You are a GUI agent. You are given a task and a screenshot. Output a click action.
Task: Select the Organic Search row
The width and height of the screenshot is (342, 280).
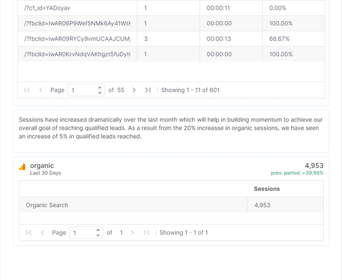coord(171,205)
